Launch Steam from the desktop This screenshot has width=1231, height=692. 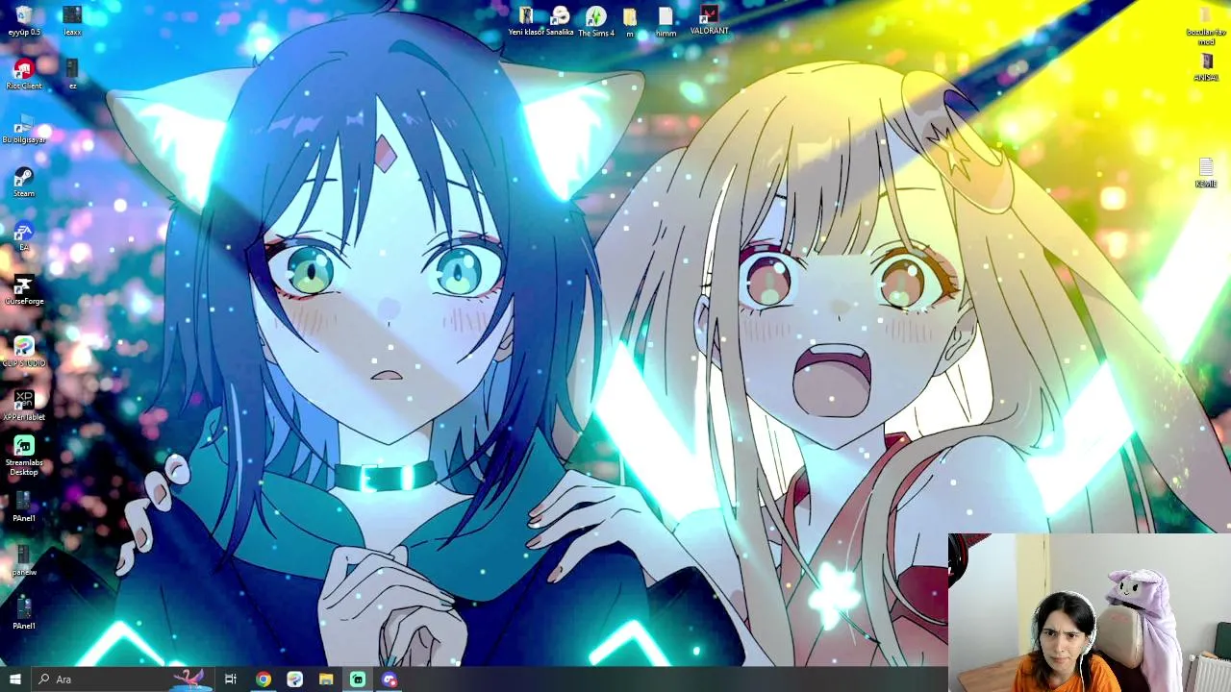click(24, 182)
